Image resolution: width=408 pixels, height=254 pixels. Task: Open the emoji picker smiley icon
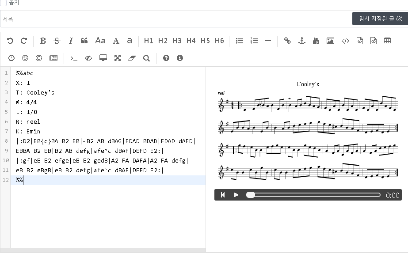pyautogui.click(x=25, y=58)
